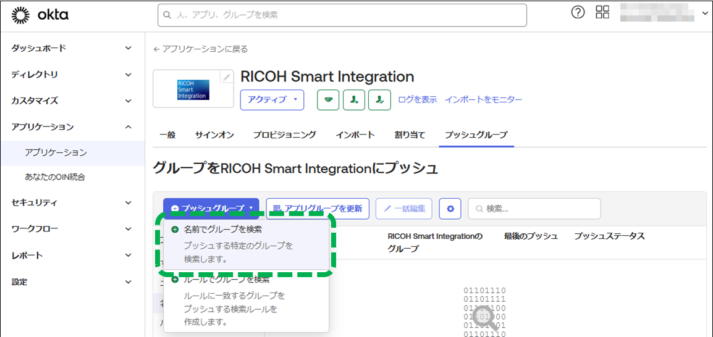Click ← アプリケーションに戻る link
The height and width of the screenshot is (337, 713).
click(x=201, y=49)
